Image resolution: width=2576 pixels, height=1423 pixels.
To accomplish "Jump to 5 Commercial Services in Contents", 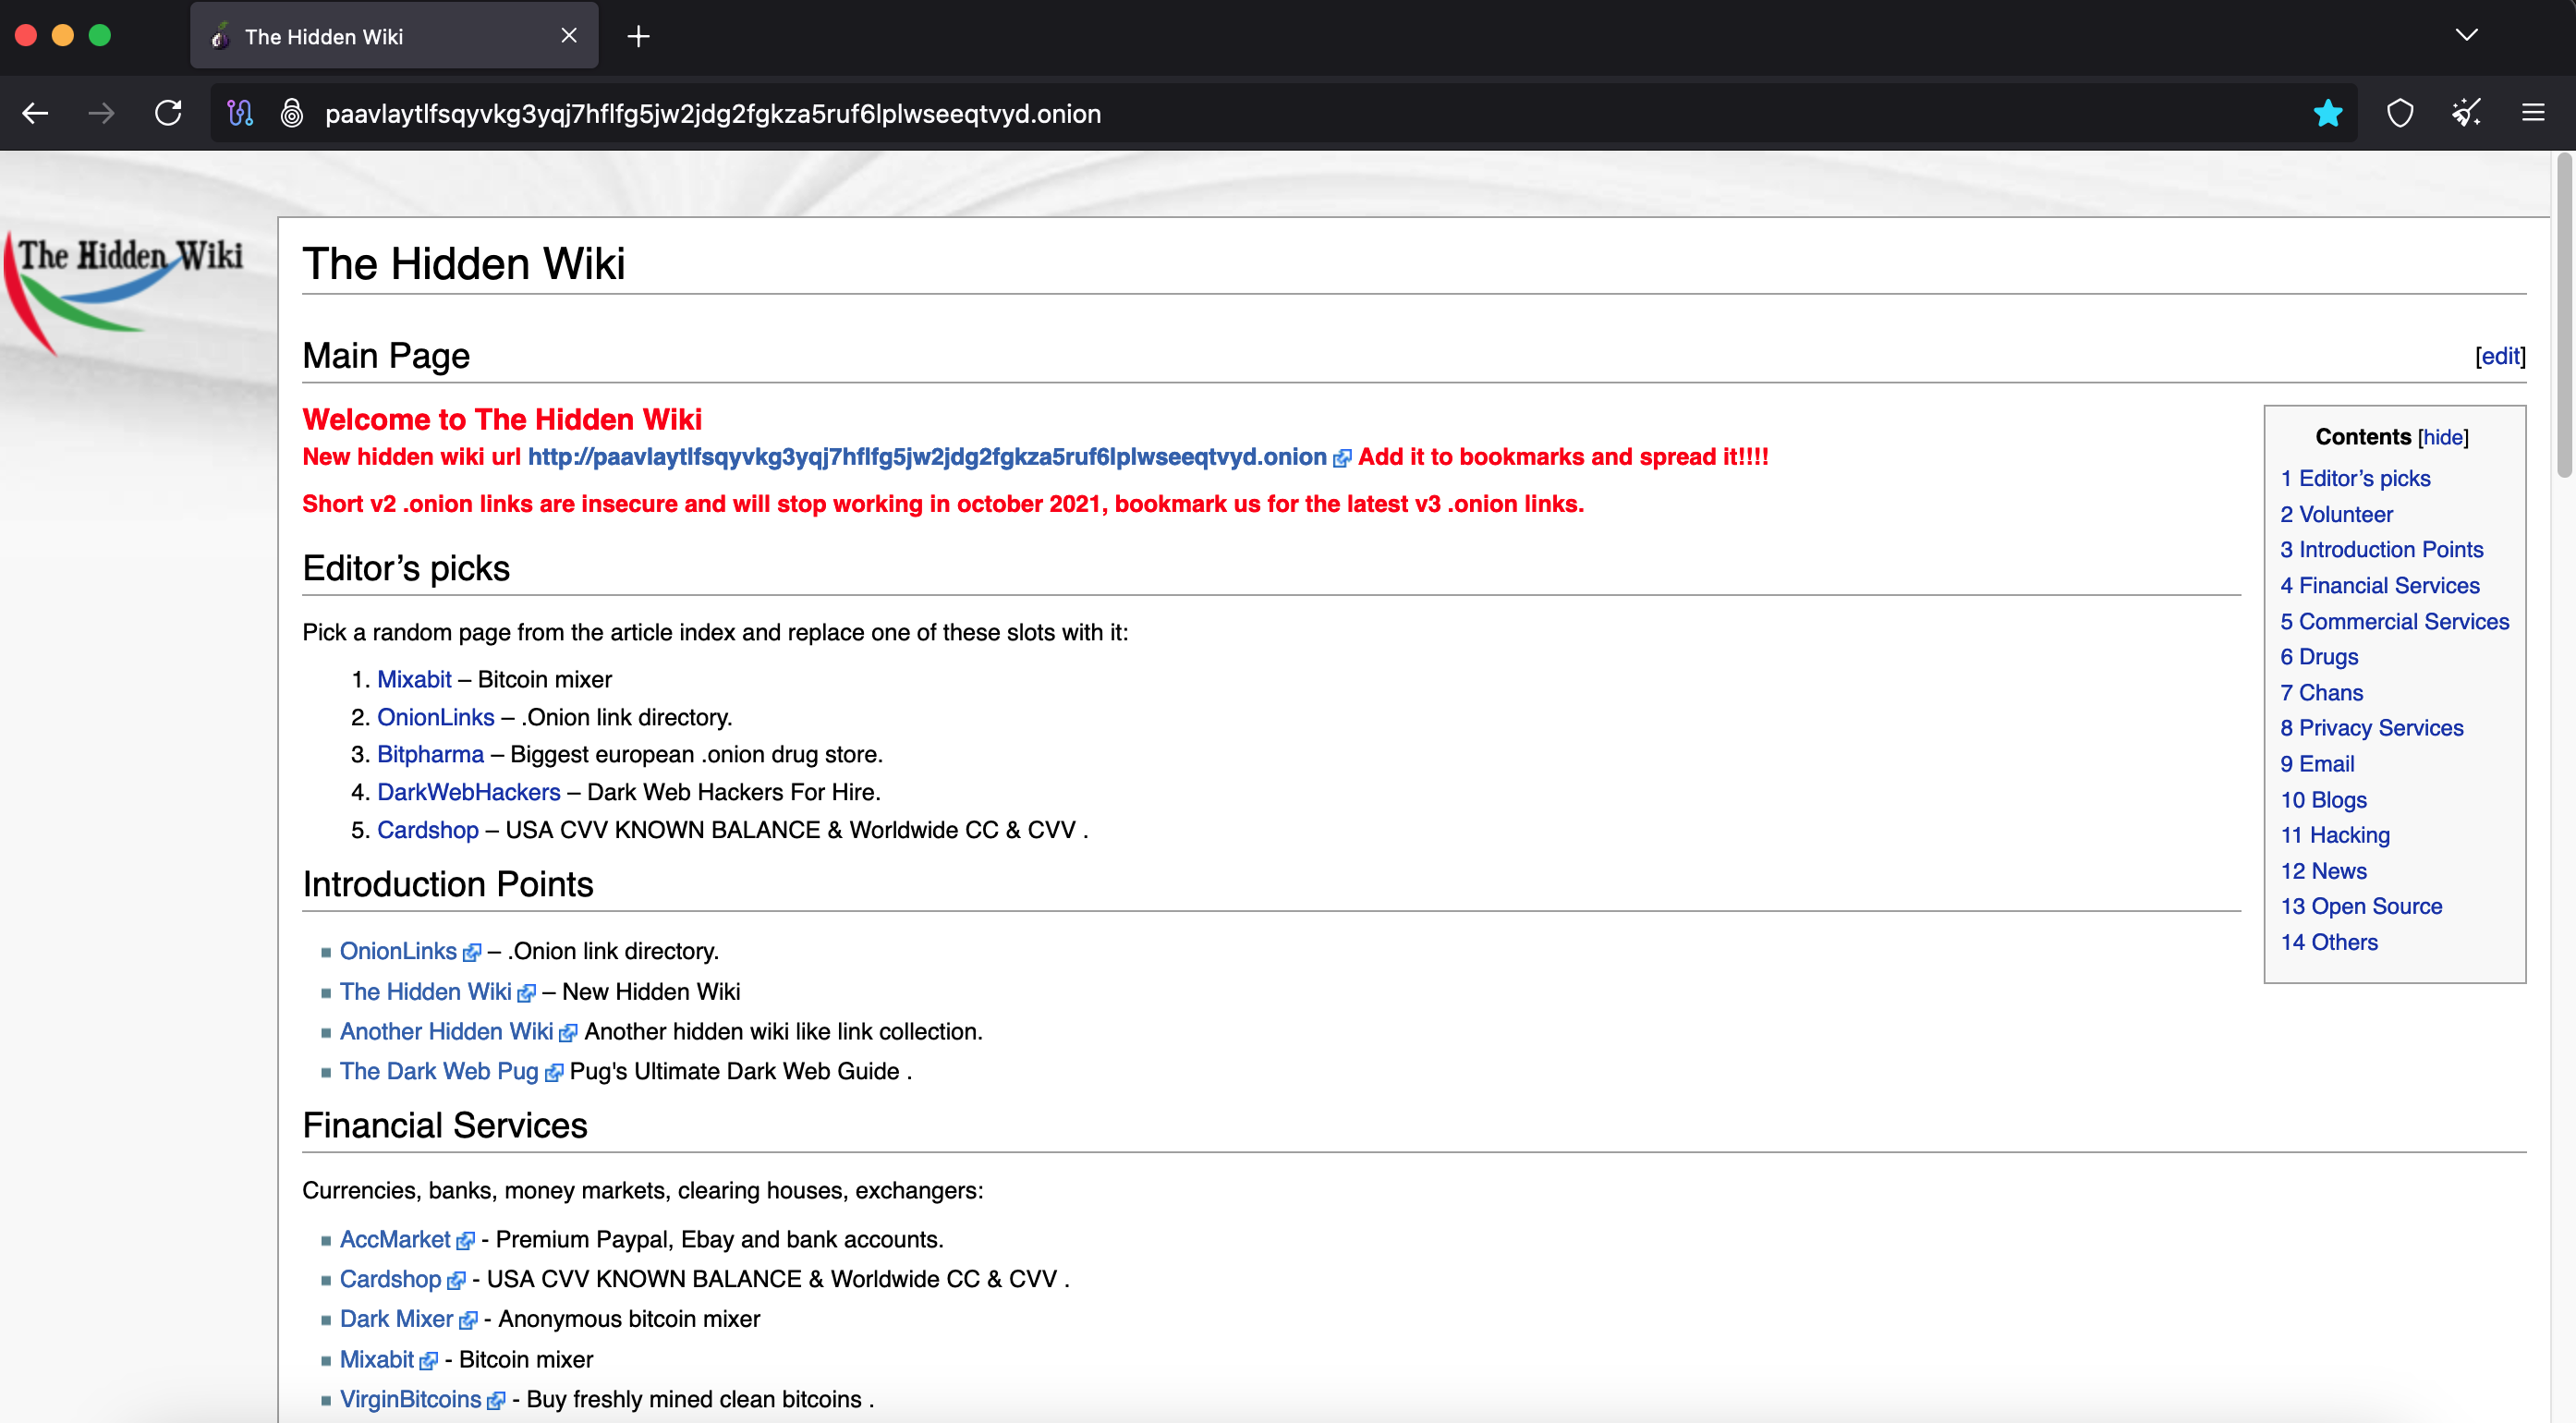I will tap(2394, 621).
